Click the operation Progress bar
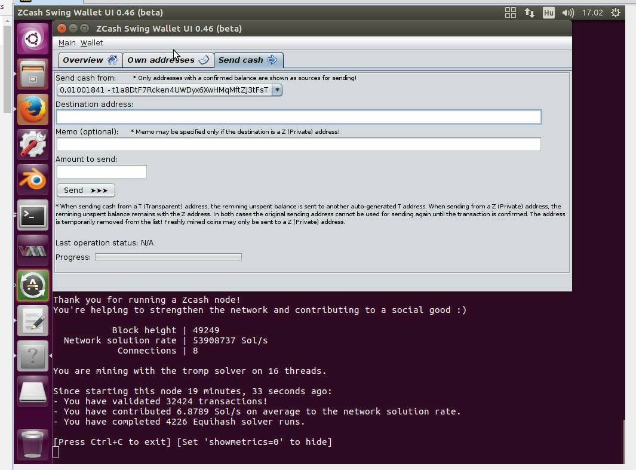The width and height of the screenshot is (636, 470). [x=168, y=257]
